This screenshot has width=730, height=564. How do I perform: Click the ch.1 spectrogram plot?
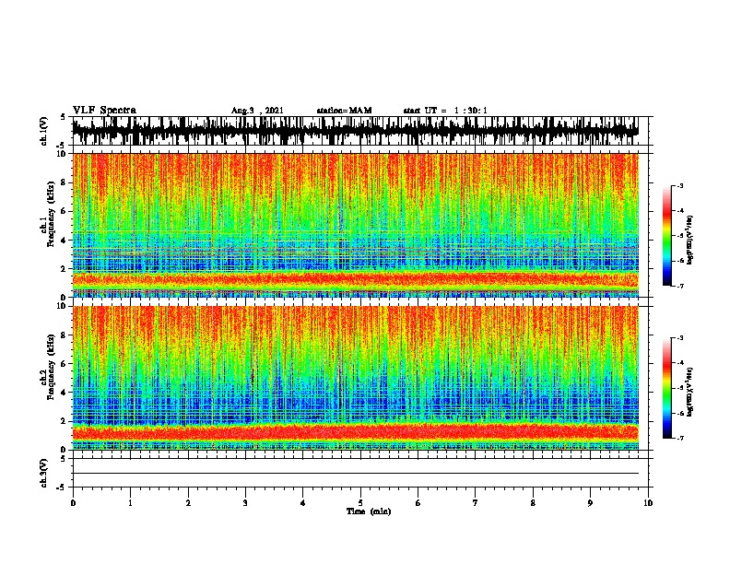(x=360, y=225)
